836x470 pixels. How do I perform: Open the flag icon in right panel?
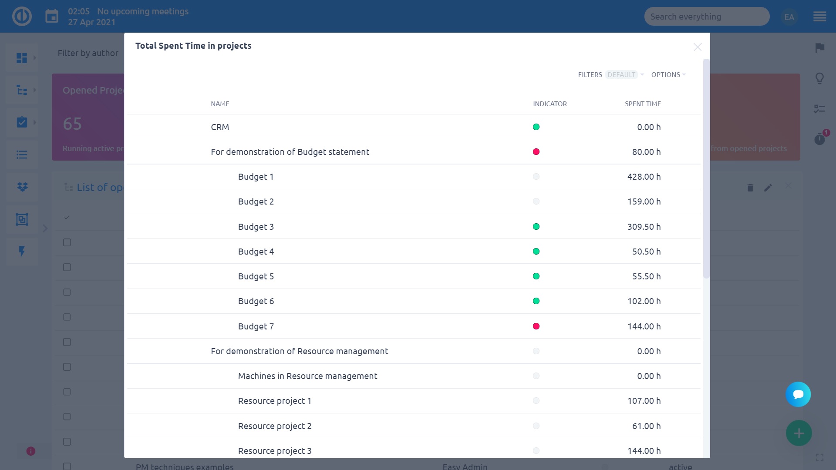point(819,48)
